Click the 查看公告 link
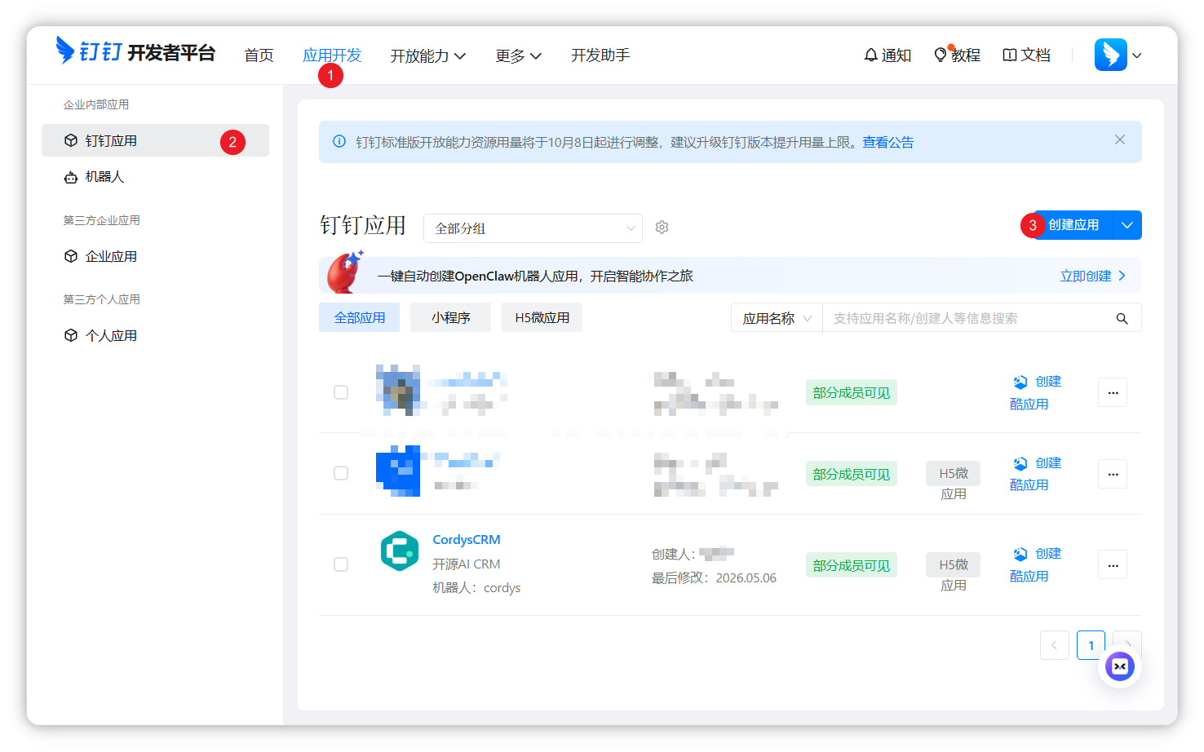The height and width of the screenshot is (752, 1204). coord(888,142)
